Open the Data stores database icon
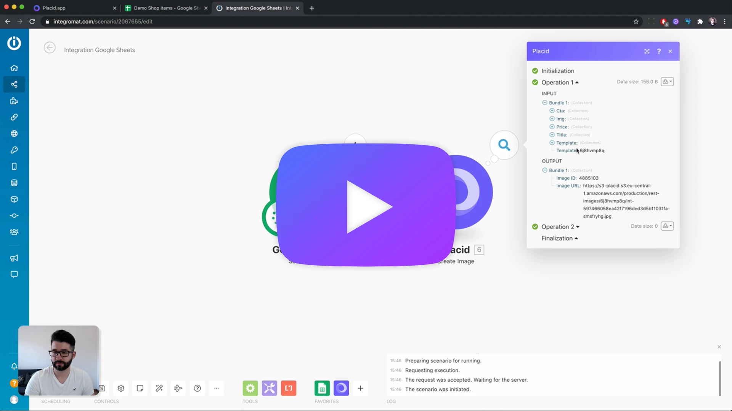 pos(14,183)
